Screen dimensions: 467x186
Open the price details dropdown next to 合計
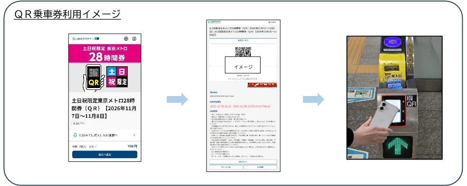[93, 146]
